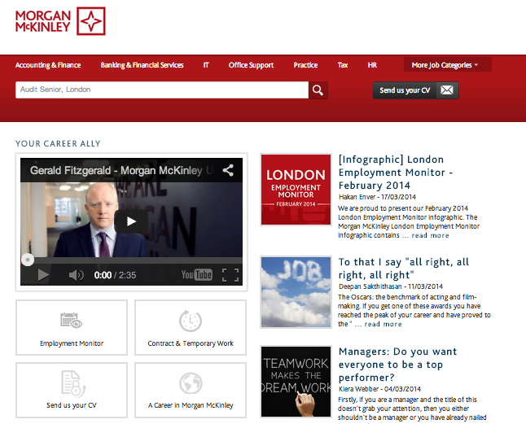
Task: Select Banking & Financial Services menu item
Action: point(142,65)
